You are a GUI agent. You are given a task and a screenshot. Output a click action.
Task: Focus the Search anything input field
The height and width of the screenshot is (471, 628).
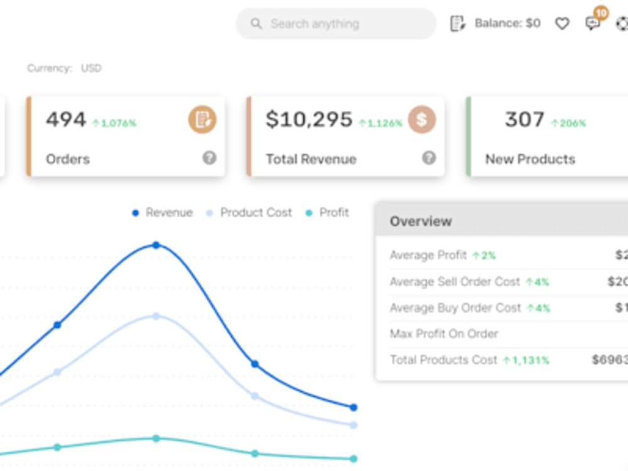[x=336, y=24]
